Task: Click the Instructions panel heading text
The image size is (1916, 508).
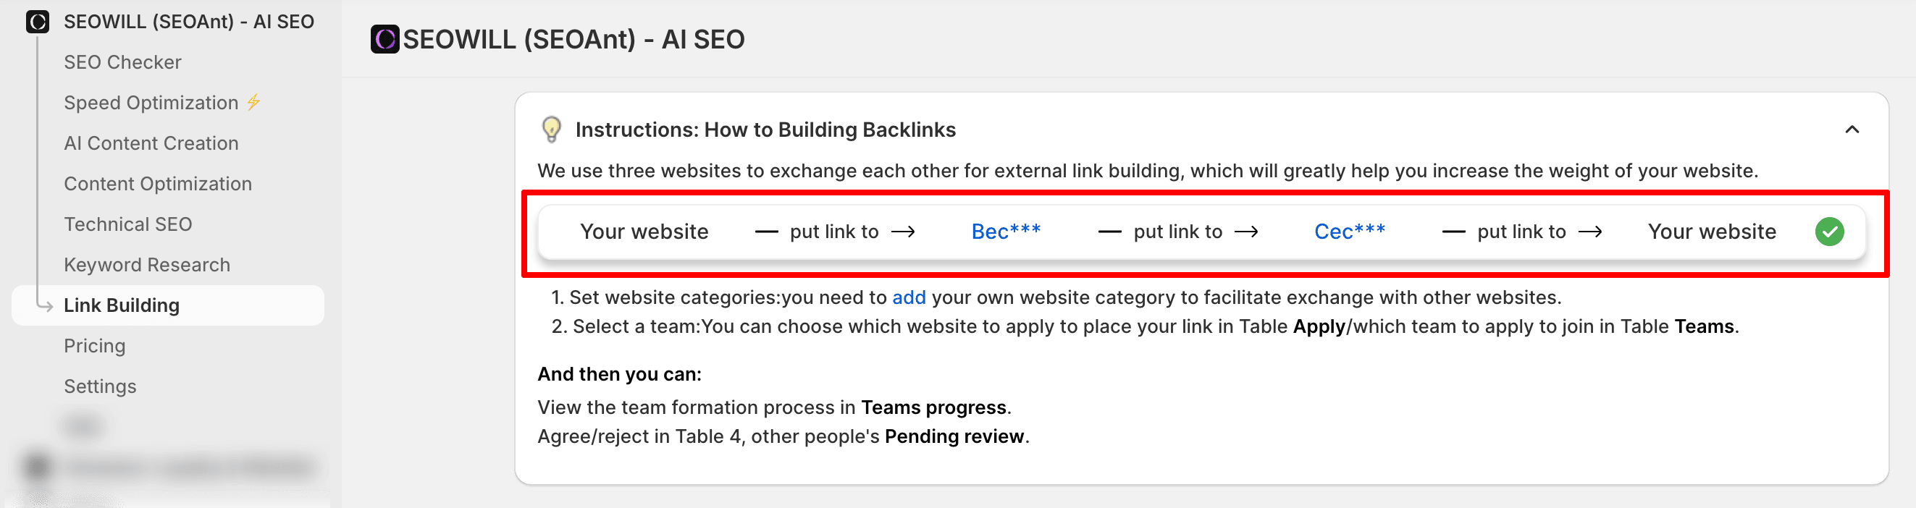Action: tap(765, 130)
